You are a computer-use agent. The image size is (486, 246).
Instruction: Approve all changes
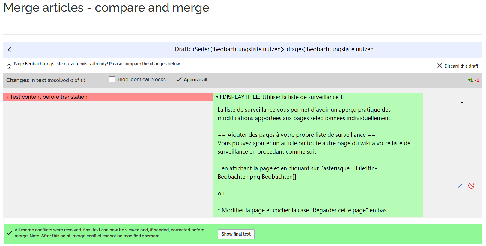pyautogui.click(x=192, y=80)
